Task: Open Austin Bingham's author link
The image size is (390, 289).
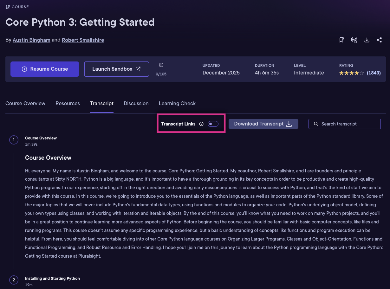Action: click(x=31, y=40)
